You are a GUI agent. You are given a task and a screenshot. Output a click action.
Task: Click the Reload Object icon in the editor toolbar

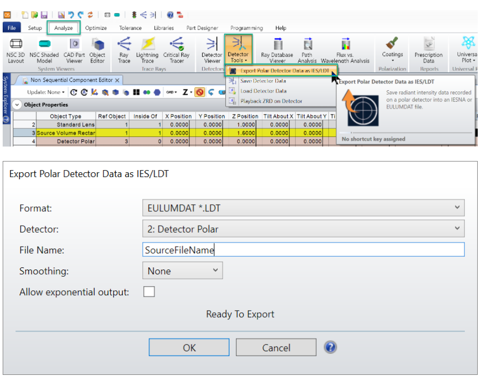pos(74,92)
